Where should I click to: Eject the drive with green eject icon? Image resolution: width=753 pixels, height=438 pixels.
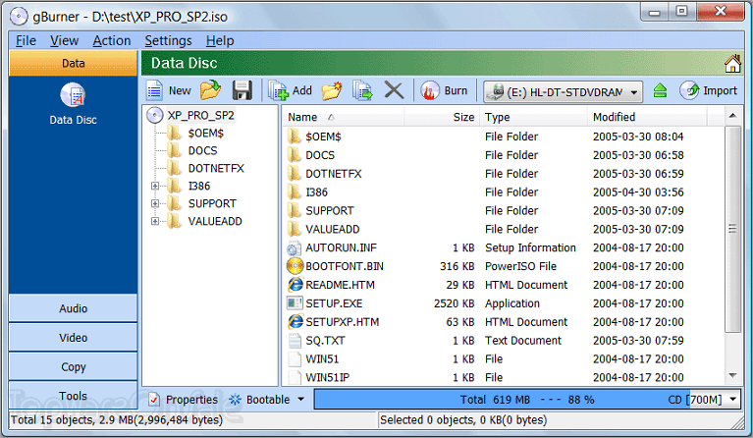point(661,90)
